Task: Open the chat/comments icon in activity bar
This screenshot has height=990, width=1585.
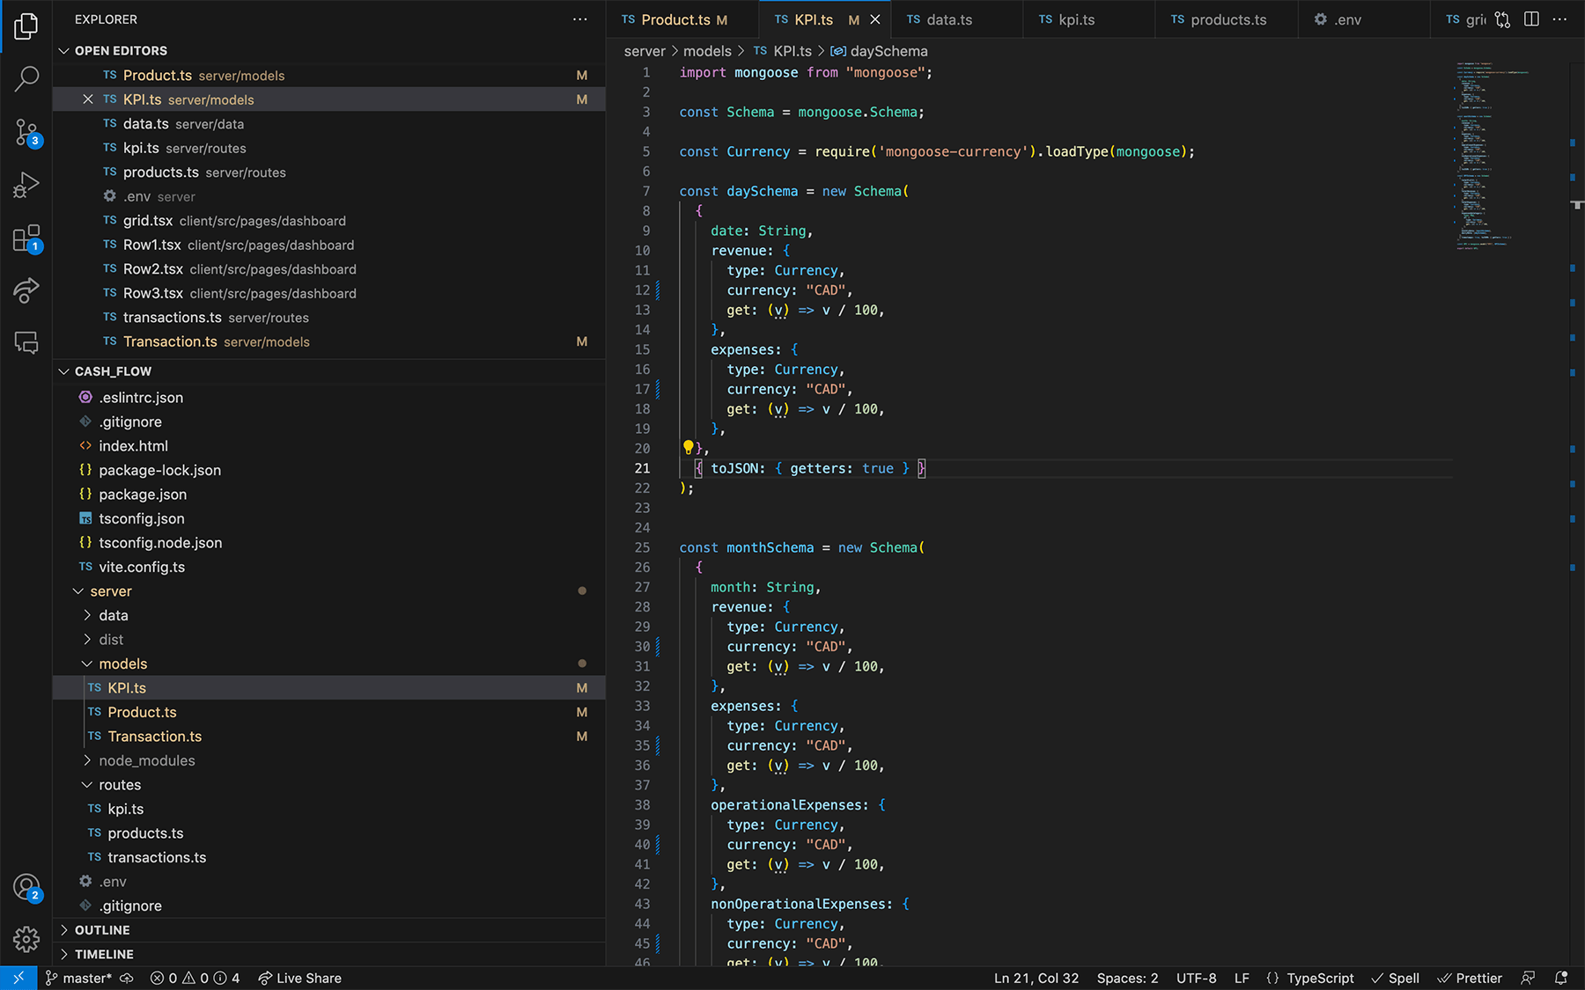Action: click(x=26, y=342)
